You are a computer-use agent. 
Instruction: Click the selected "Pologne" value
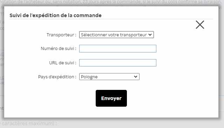(x=89, y=77)
